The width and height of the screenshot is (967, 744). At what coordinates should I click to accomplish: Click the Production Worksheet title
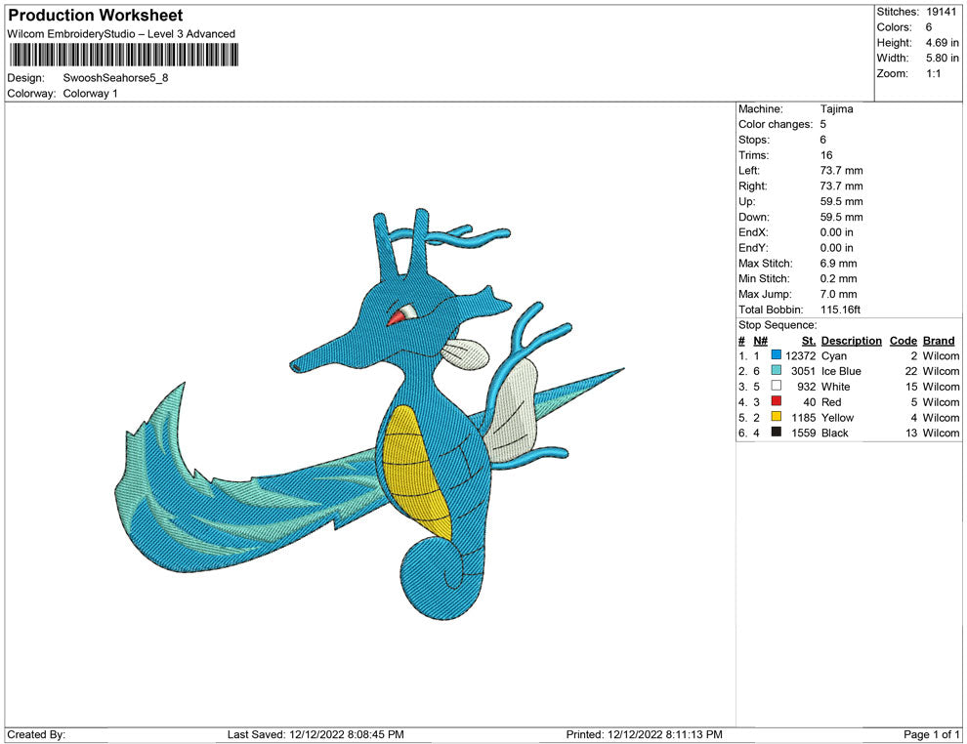coord(96,16)
